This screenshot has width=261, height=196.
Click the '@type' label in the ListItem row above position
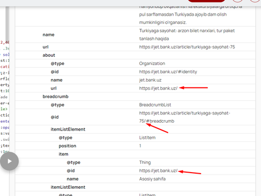[65, 138]
